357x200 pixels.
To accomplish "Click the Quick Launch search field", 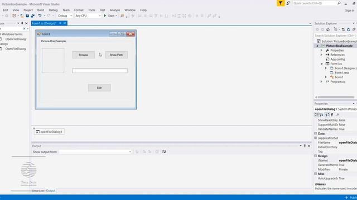I will click(x=315, y=3).
